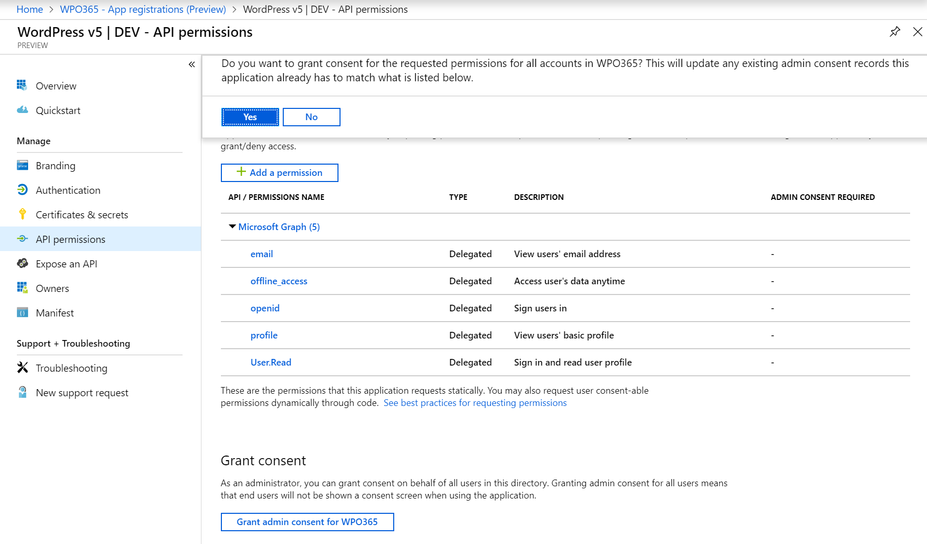This screenshot has height=544, width=927.
Task: Collapse the Microsoft Graph permissions group
Action: pyautogui.click(x=232, y=226)
